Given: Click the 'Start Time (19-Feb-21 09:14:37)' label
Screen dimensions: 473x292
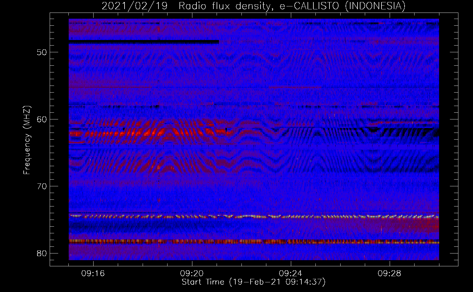Looking at the screenshot, I should tap(253, 282).
